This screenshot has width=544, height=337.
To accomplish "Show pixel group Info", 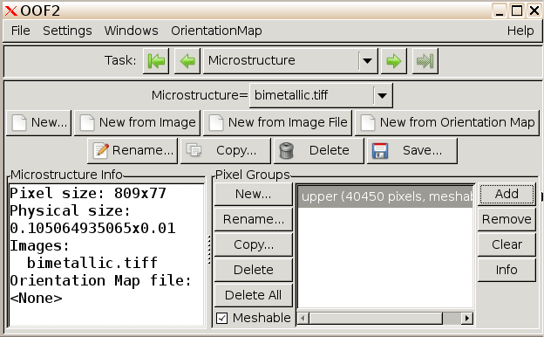I will 507,270.
